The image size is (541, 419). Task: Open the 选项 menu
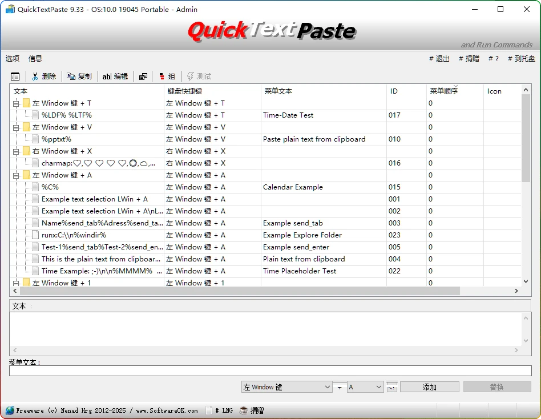pos(13,58)
